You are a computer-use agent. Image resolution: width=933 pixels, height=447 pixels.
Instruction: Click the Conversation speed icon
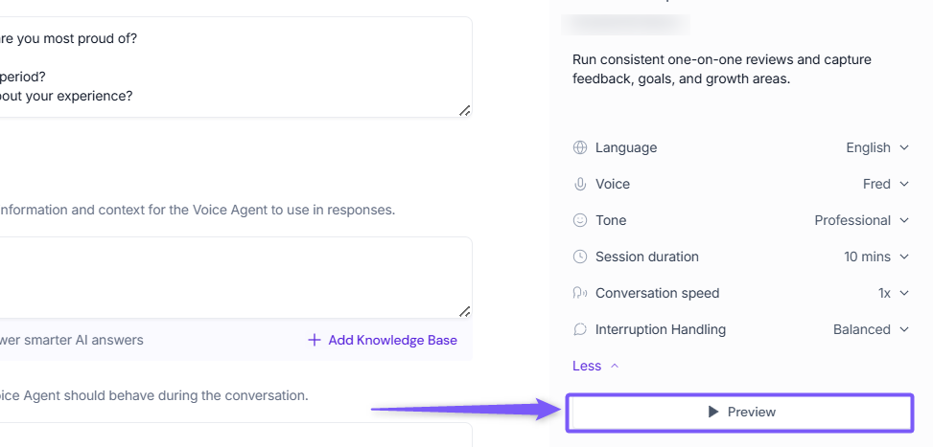point(579,293)
